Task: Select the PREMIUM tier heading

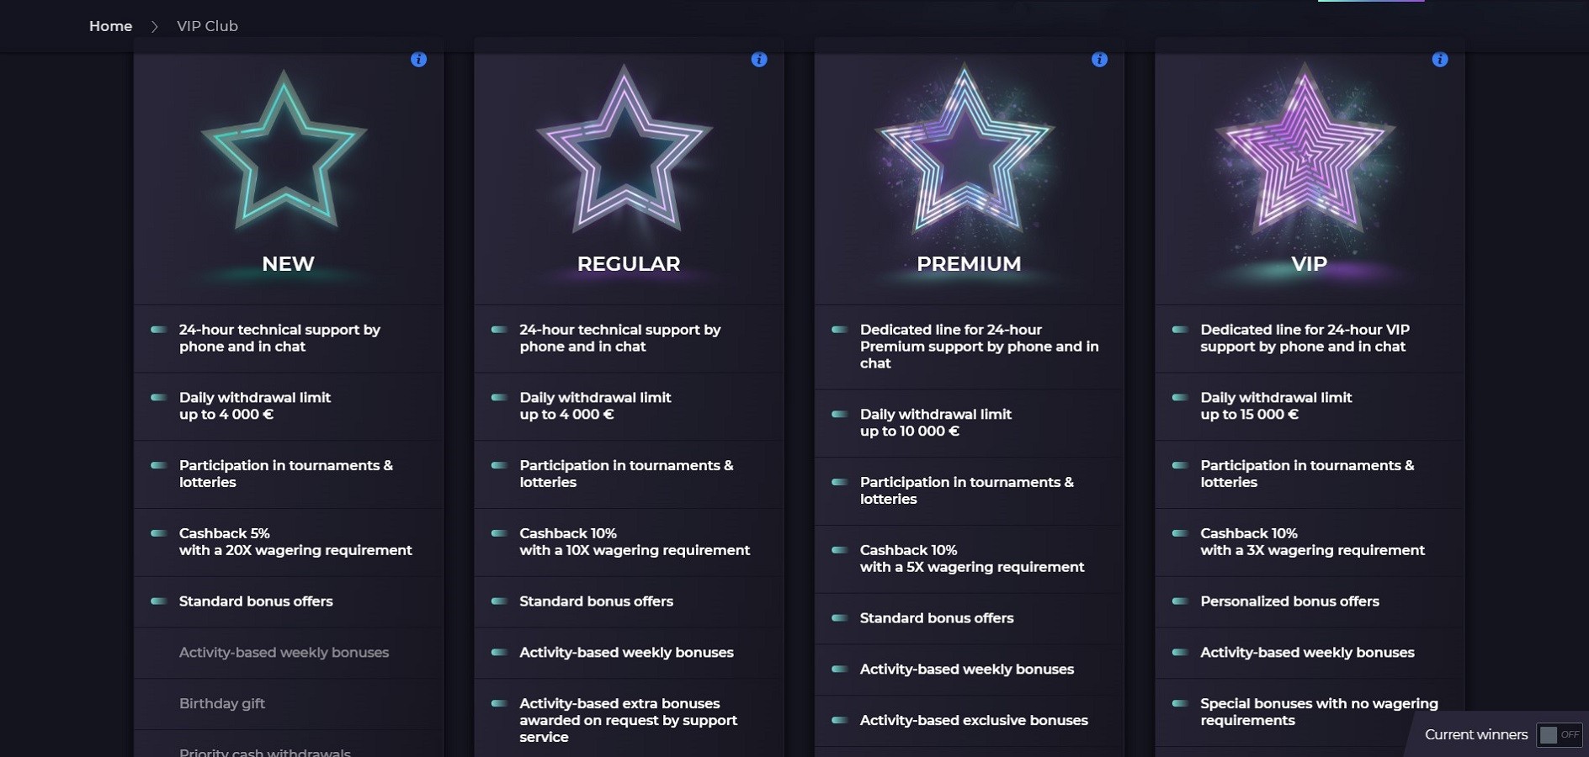Action: click(x=969, y=263)
